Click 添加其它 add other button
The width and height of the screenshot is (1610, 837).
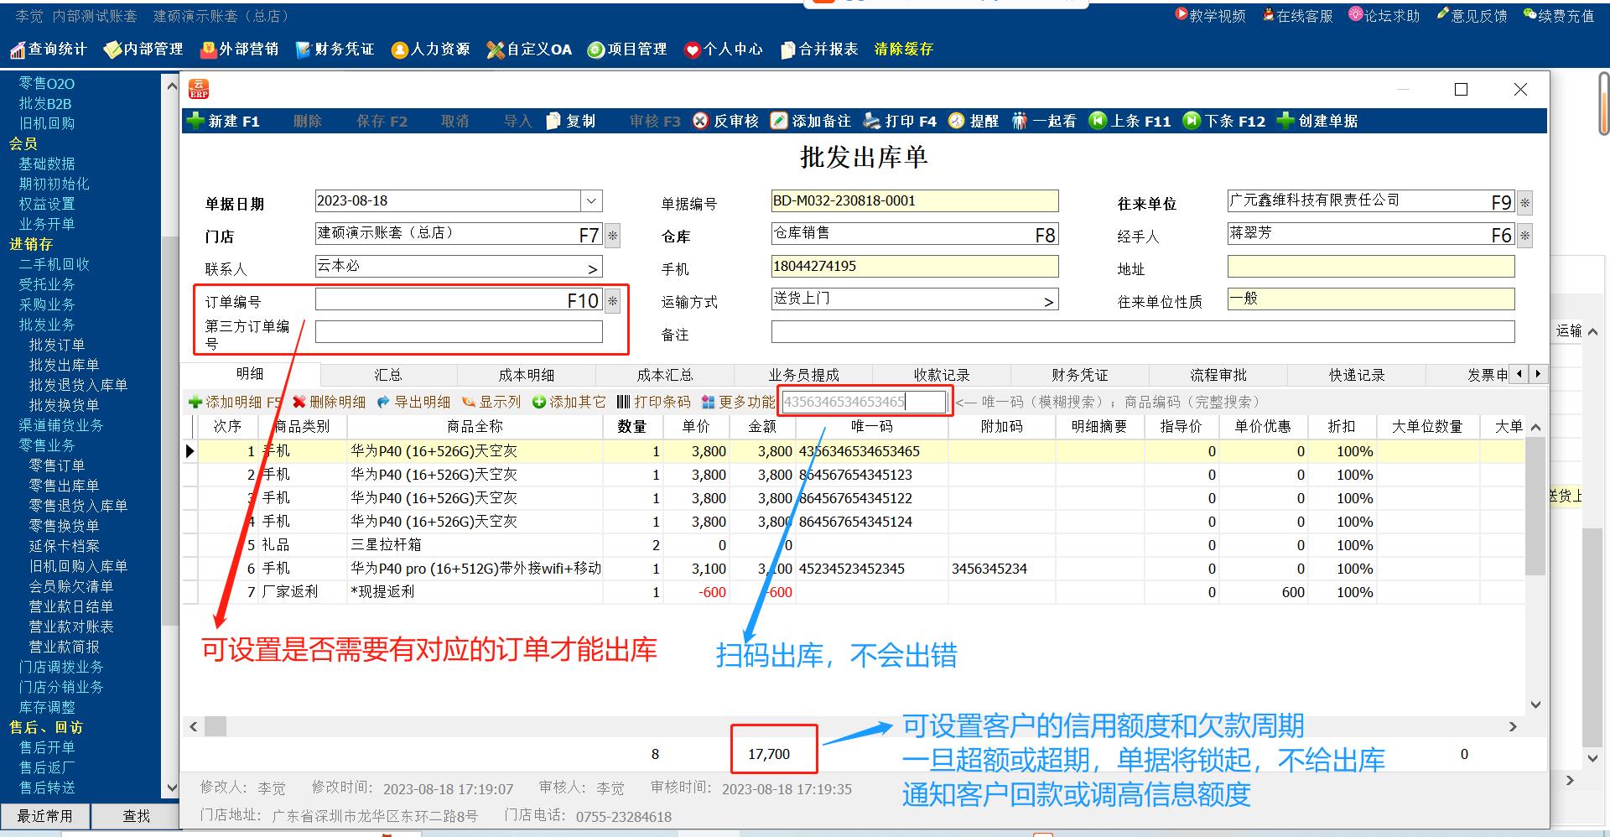[x=569, y=403]
